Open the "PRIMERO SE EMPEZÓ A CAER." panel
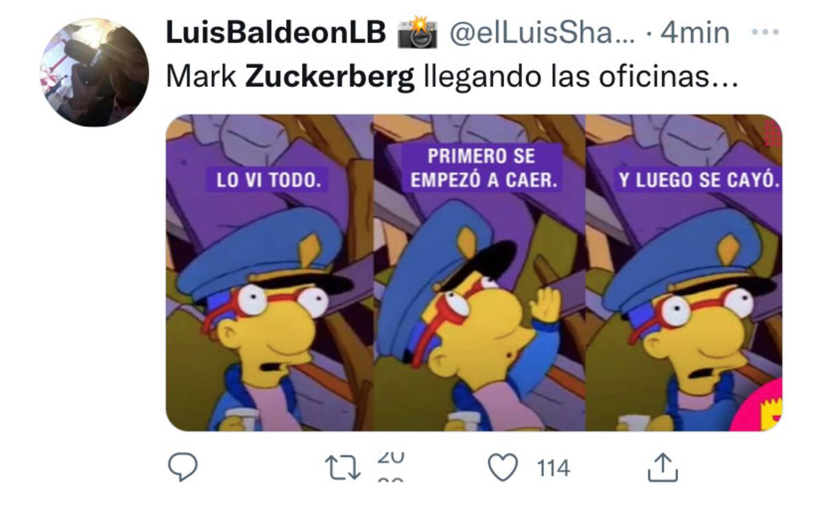The width and height of the screenshot is (823, 505). pyautogui.click(x=479, y=272)
